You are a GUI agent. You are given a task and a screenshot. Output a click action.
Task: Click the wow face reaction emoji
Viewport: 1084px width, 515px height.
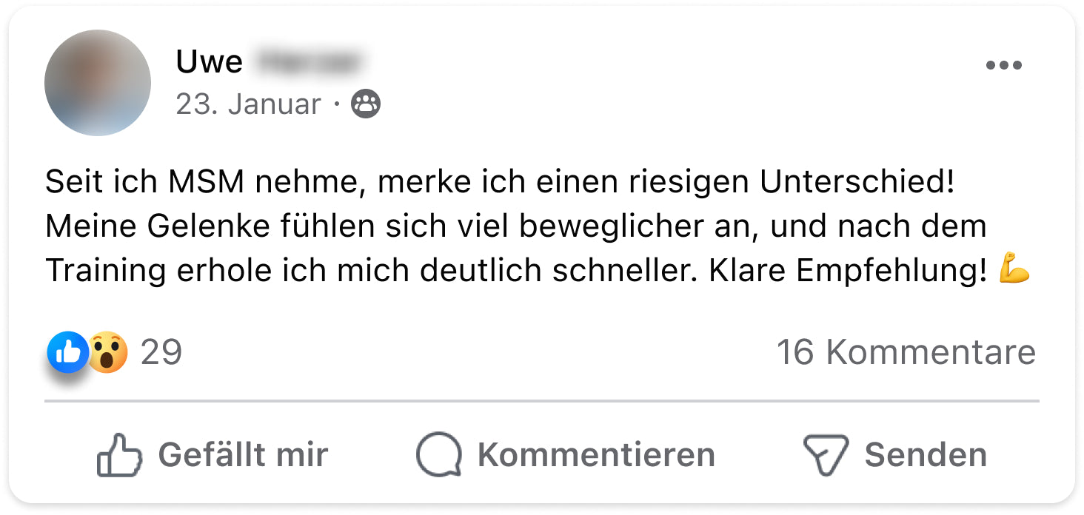pyautogui.click(x=108, y=352)
